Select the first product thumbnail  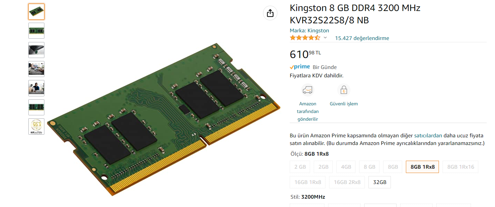(36, 12)
